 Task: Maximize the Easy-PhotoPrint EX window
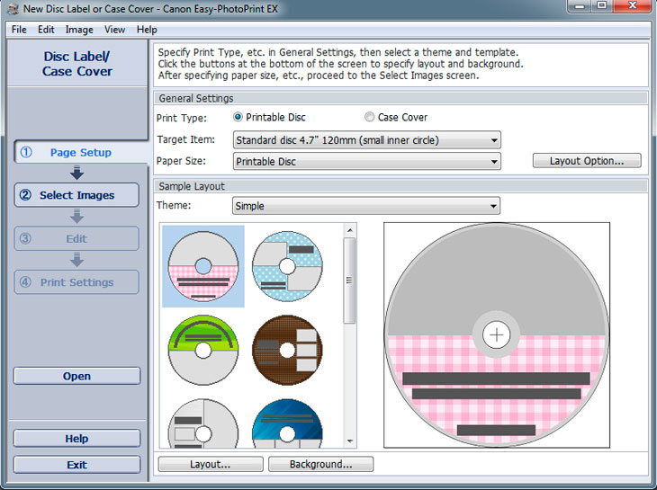pos(602,6)
